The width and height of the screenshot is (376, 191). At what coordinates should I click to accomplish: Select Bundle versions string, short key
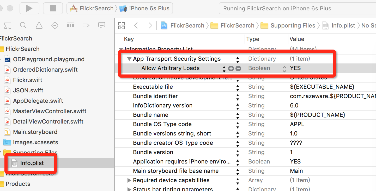[x=172, y=133]
